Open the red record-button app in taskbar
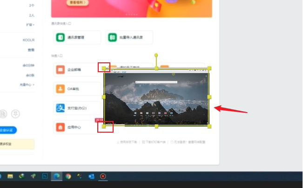Image resolution: width=303 pixels, height=188 pixels. (103, 176)
